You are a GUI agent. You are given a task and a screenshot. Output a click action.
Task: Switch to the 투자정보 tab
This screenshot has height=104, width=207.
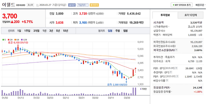pos(165,15)
